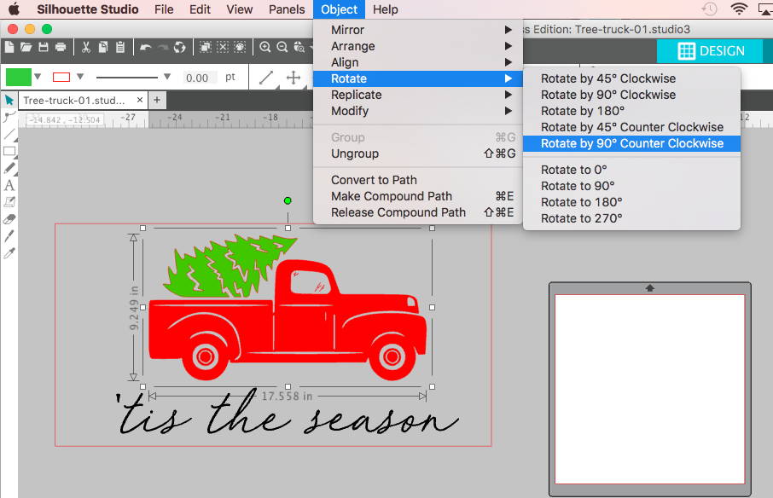Click the green rotation handle above selection
This screenshot has width=773, height=498.
pos(288,200)
